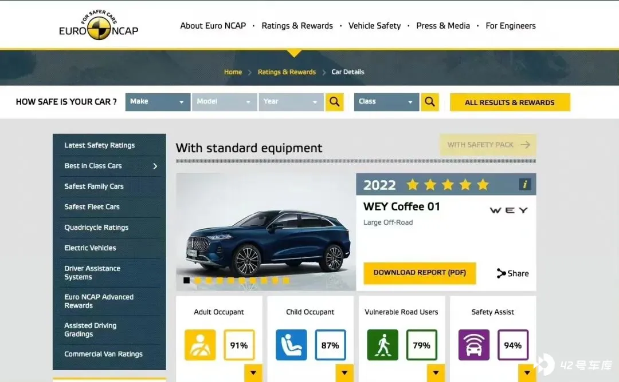Click the Vulnerable Road Users pedestrian icon
Viewport: 619px width, 382px height.
382,345
